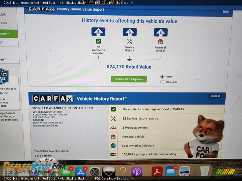The width and height of the screenshot is (242, 181).
Task: Click the US $39.99 price button
Action: click(x=215, y=96)
